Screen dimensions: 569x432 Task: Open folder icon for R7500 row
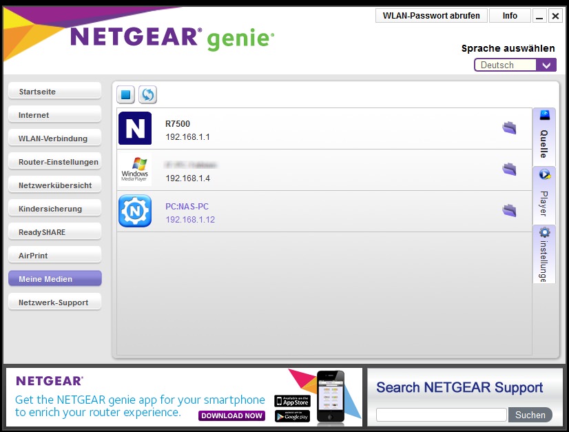pos(509,127)
